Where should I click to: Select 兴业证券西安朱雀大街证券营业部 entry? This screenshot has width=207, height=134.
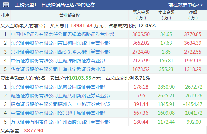click(x=60, y=52)
